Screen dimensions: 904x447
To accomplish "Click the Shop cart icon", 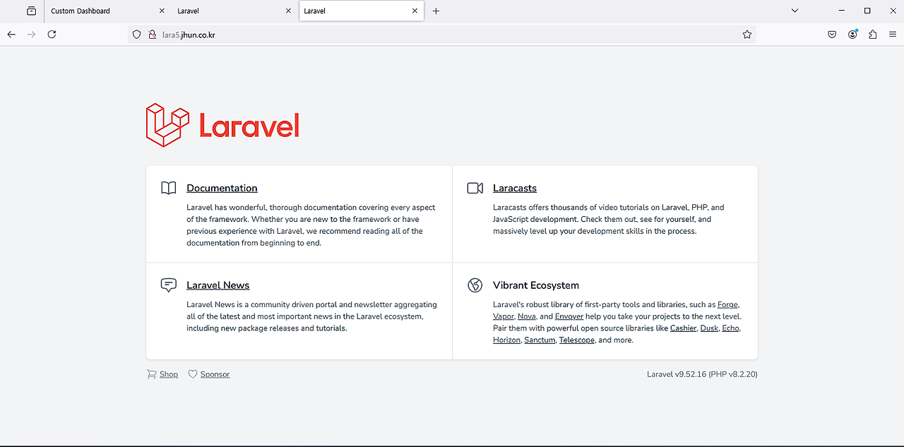I will coord(152,374).
